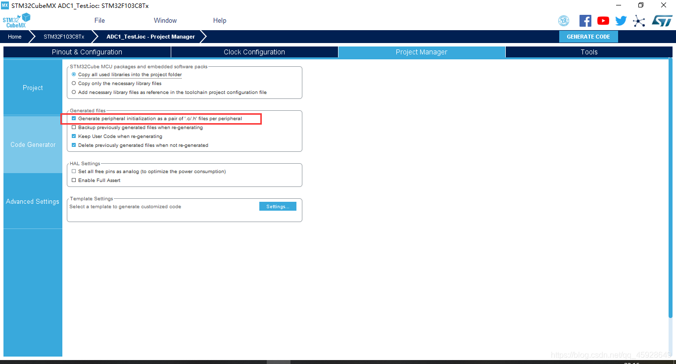Viewport: 676px width, 364px height.
Task: Switch to Clock Configuration tab
Action: tap(254, 52)
